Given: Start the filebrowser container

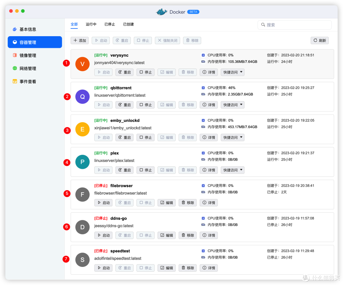Looking at the screenshot, I should tap(104, 202).
